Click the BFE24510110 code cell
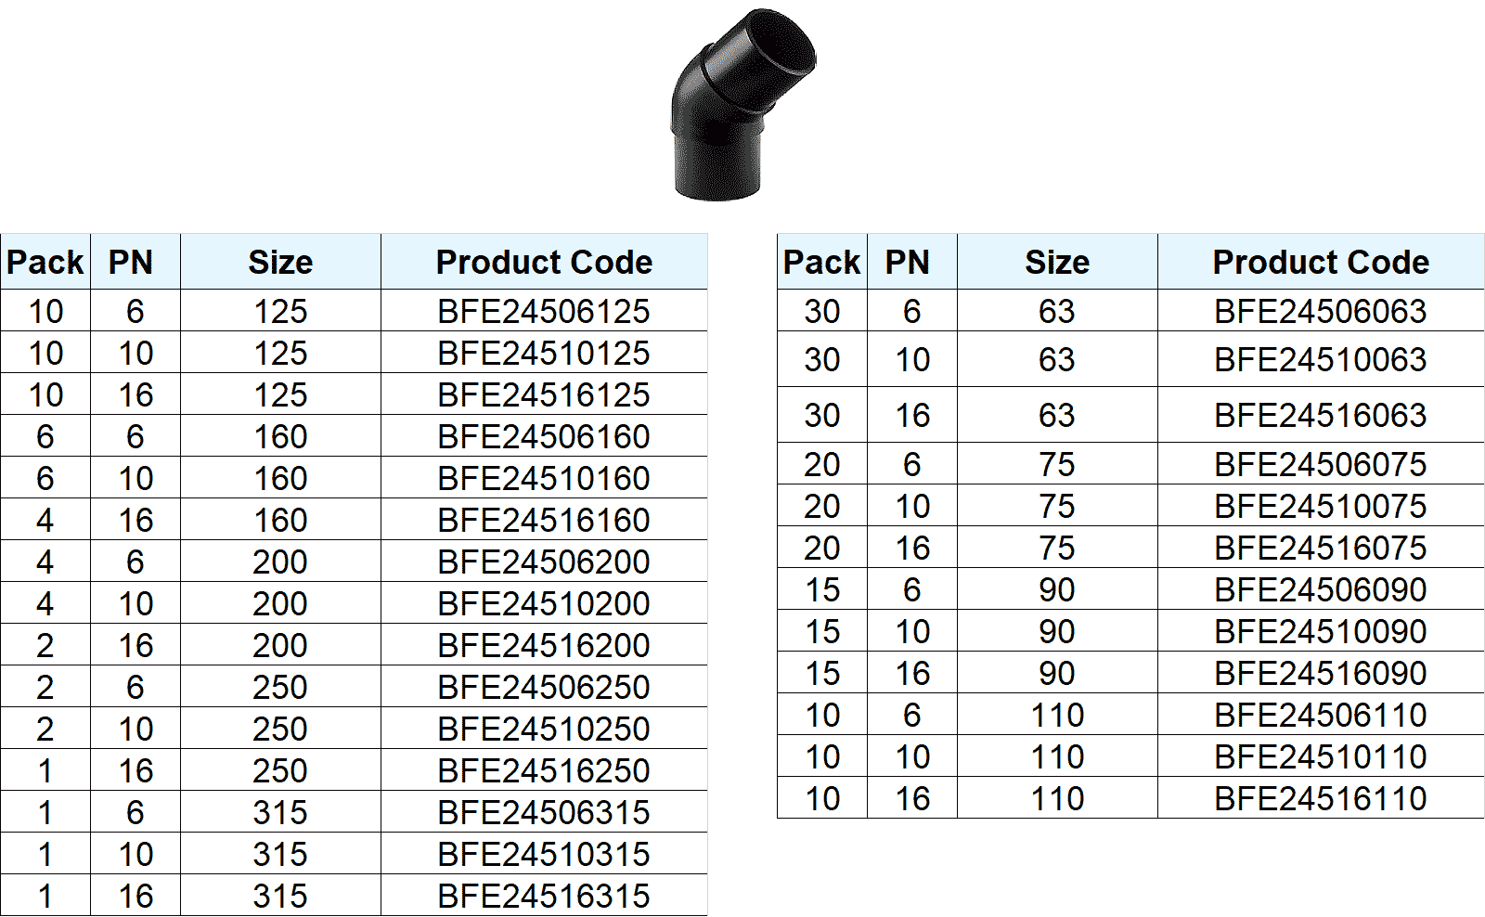The height and width of the screenshot is (917, 1485). click(1320, 756)
